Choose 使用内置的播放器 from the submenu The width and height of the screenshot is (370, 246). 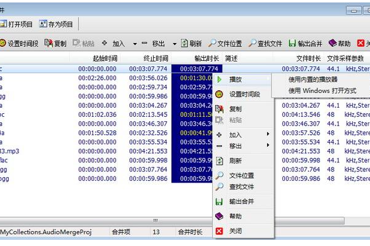(313, 79)
